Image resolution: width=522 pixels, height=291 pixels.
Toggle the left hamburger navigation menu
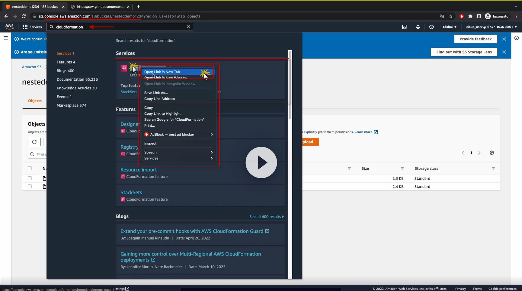pyautogui.click(x=6, y=38)
